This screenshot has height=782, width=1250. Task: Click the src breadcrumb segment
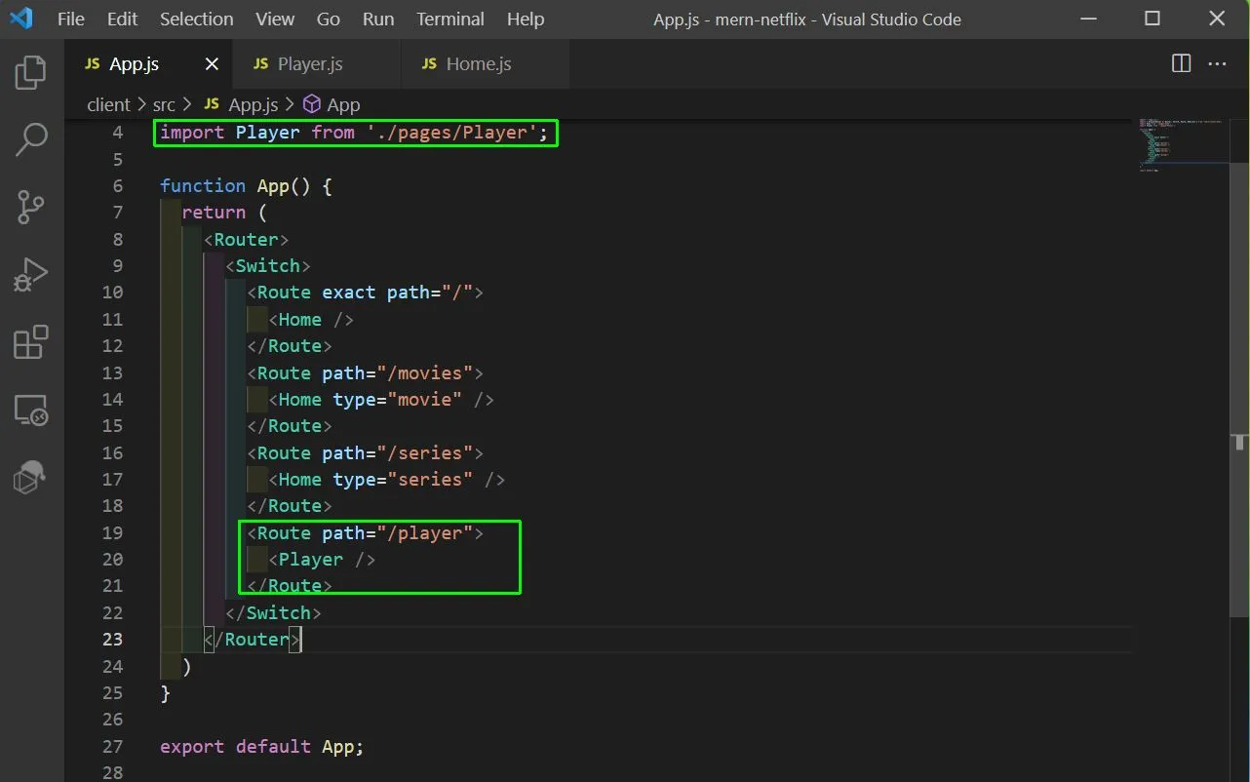tap(164, 104)
